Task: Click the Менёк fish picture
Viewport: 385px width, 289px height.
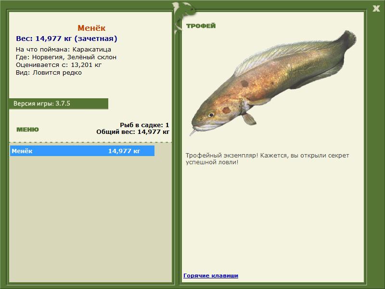Action: (273, 82)
